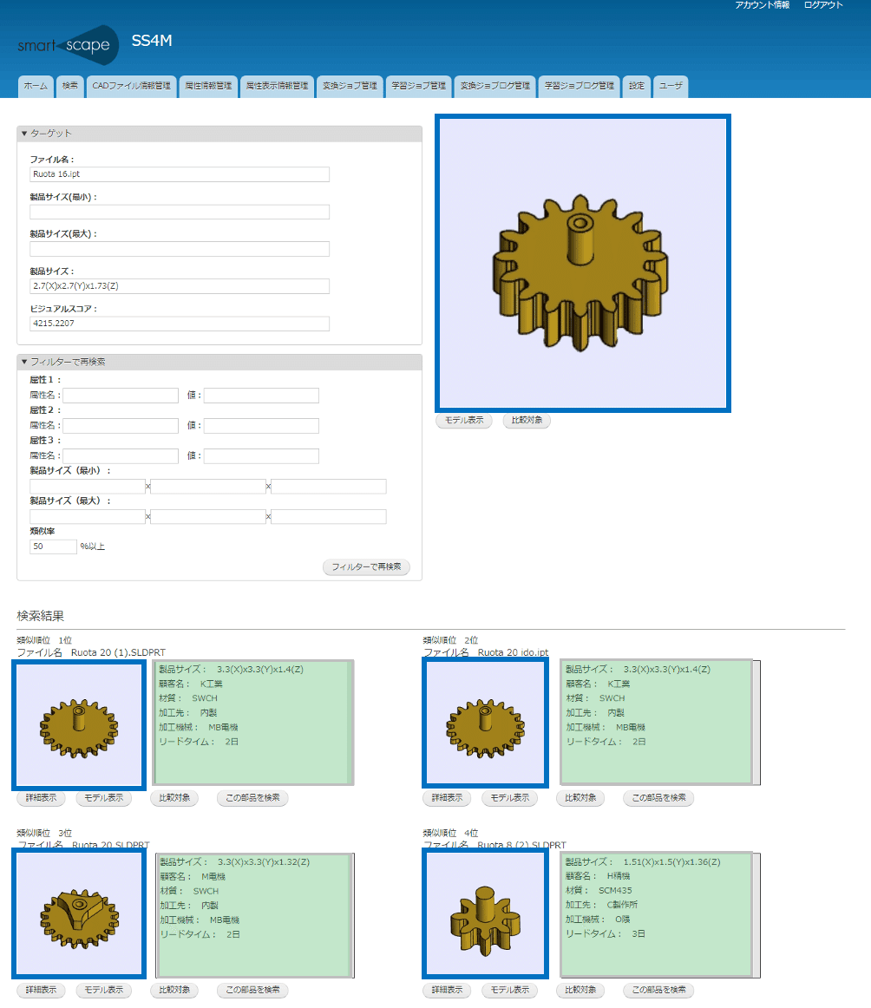Open the 変換ジョブ管理 tab

[x=350, y=86]
